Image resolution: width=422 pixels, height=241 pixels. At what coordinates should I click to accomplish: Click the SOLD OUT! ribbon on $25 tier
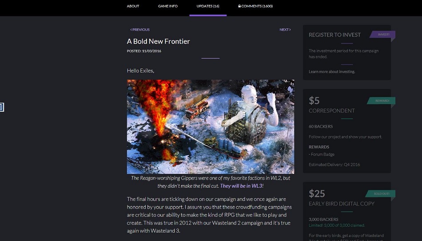381,193
